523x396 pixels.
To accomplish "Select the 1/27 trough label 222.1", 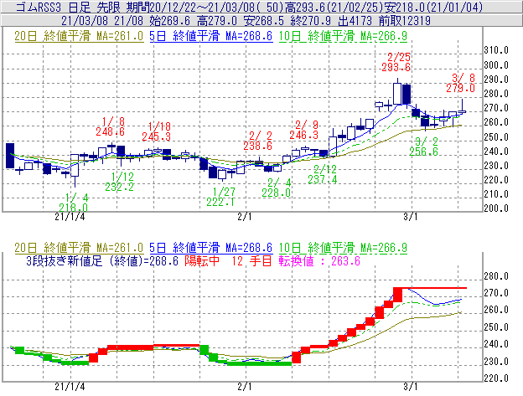I will pyautogui.click(x=220, y=202).
